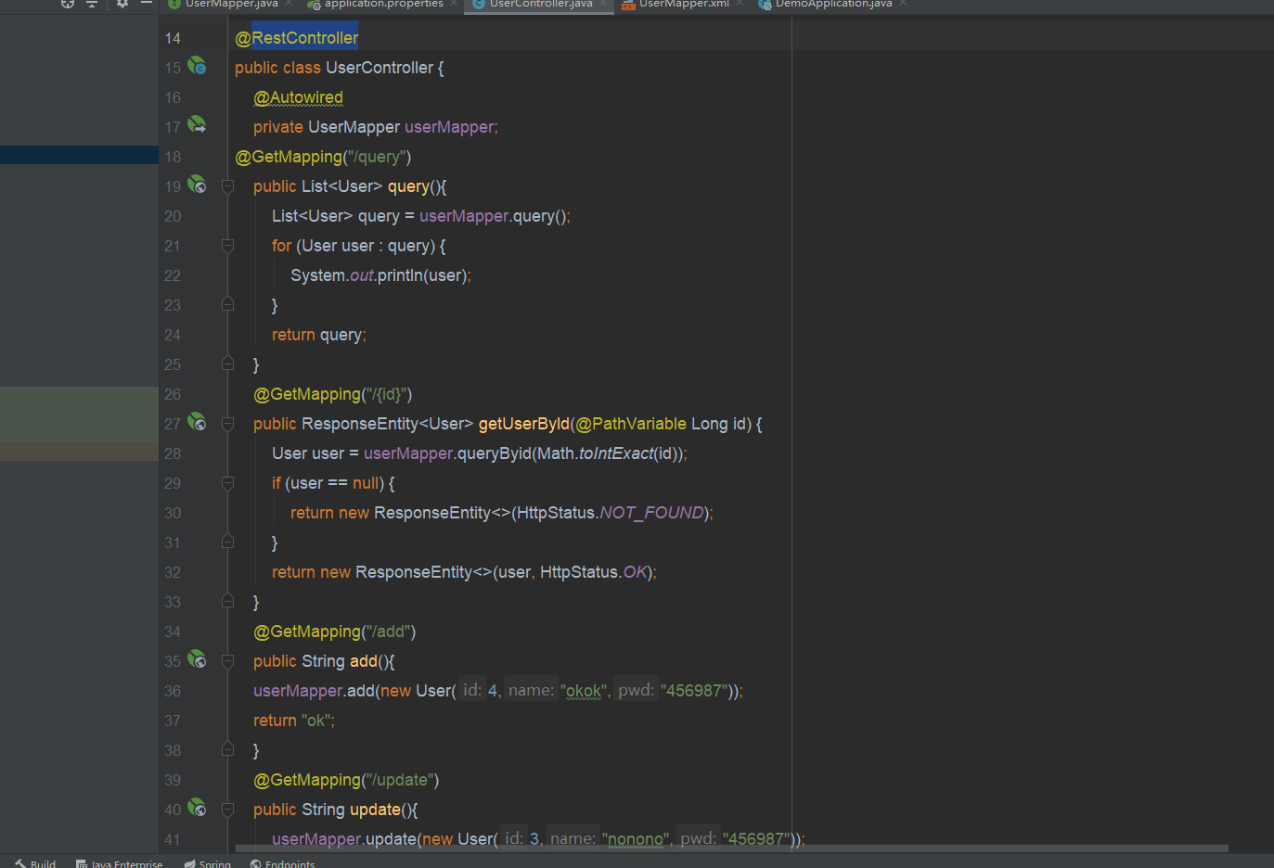The width and height of the screenshot is (1274, 868).
Task: Click line number 20 in the gutter
Action: click(x=173, y=216)
